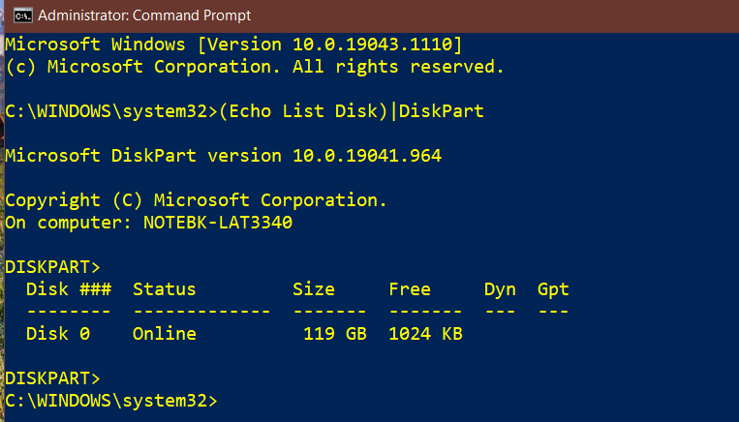Click the Gpt column header
The height and width of the screenshot is (422, 739).
point(553,290)
